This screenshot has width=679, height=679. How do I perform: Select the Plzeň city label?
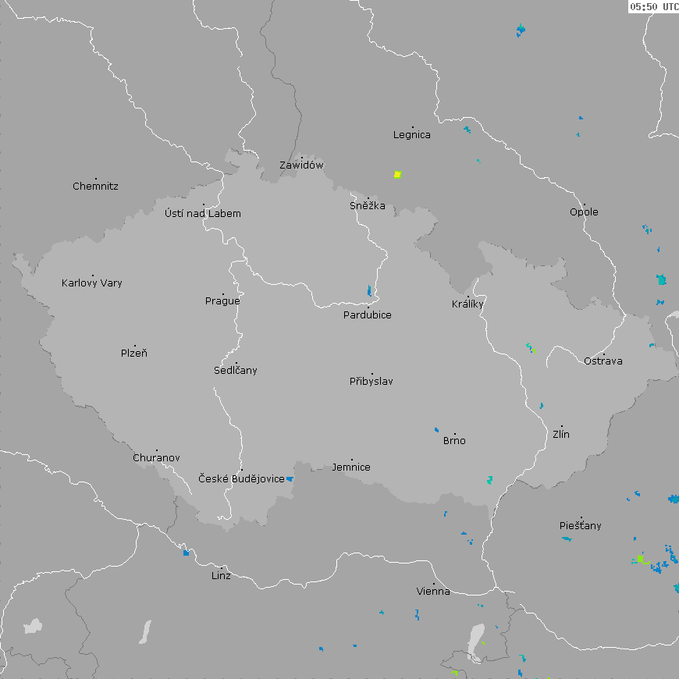click(134, 353)
